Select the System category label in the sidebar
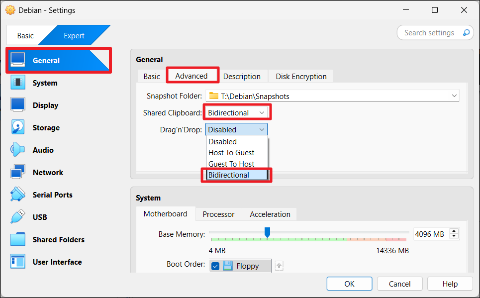Screen dimensions: 480x298 point(45,83)
